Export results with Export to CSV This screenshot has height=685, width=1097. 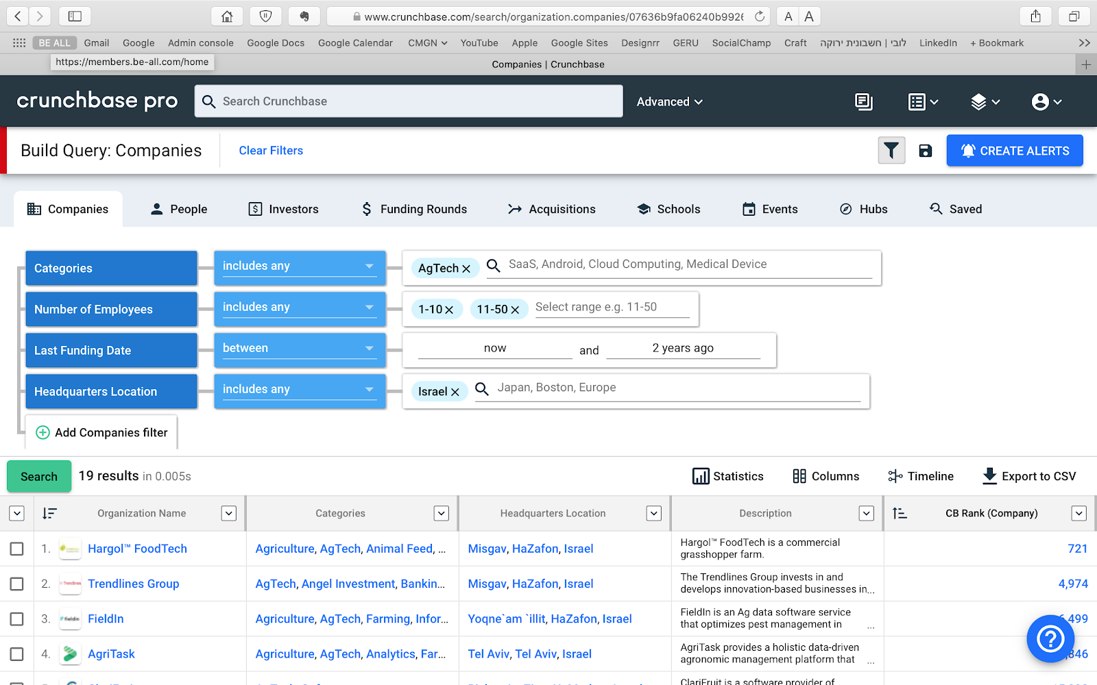point(1029,476)
